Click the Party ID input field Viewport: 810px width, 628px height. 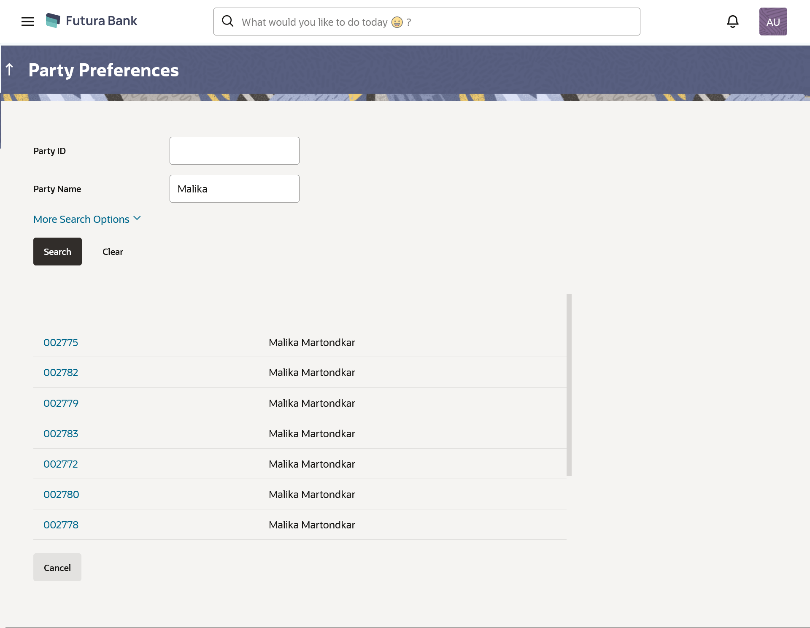pyautogui.click(x=234, y=151)
